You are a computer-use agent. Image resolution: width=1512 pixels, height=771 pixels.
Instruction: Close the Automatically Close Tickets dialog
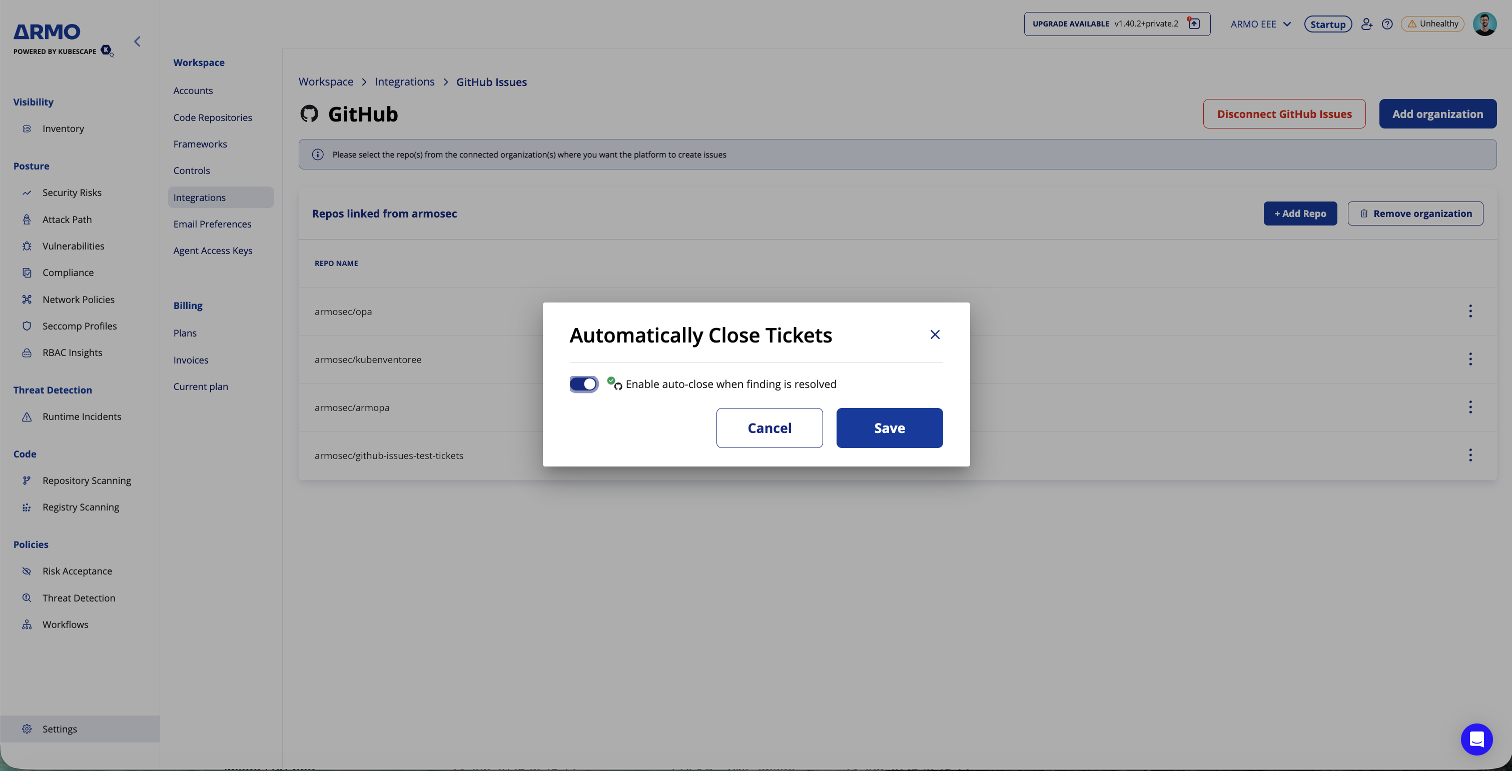[935, 334]
